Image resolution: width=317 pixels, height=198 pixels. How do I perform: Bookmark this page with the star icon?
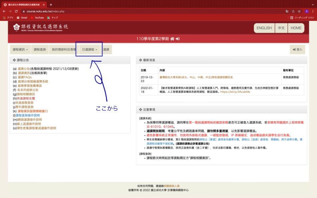(x=299, y=11)
